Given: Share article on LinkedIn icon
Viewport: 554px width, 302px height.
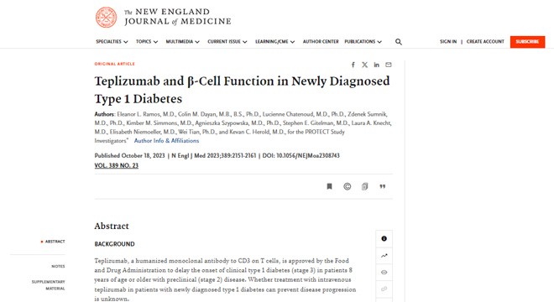Looking at the screenshot, I should (377, 65).
